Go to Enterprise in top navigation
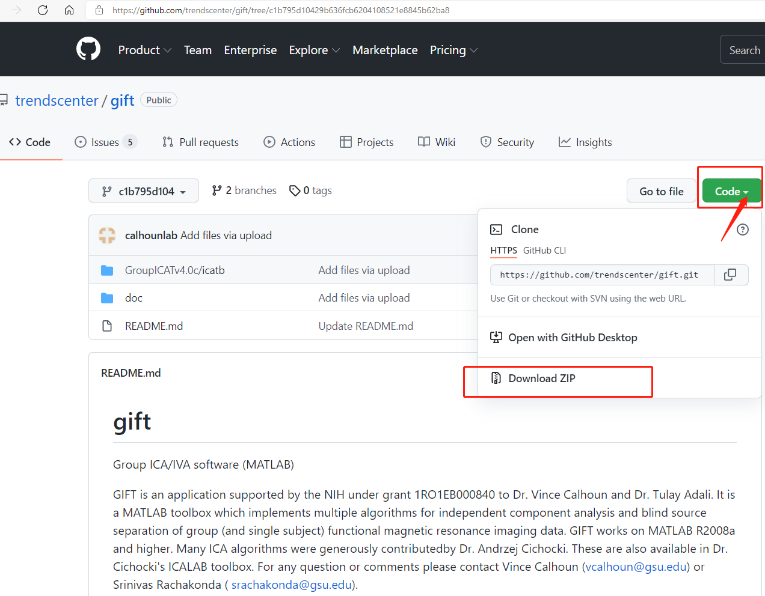 pos(250,50)
